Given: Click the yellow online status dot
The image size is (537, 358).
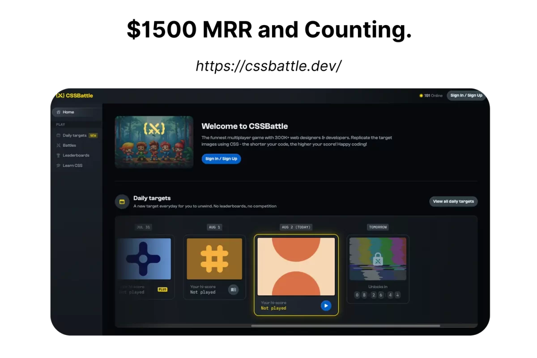Looking at the screenshot, I should click(x=421, y=96).
